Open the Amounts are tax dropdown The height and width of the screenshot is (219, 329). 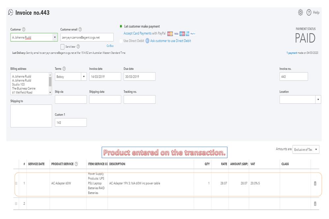(316, 150)
